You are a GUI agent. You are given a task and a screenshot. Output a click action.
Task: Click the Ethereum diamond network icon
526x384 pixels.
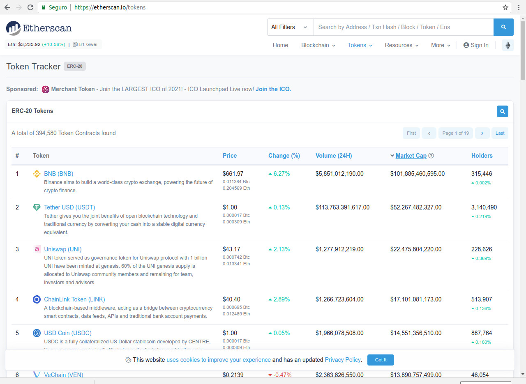508,45
